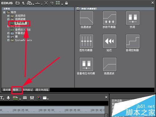Click the add-to-timeline icon in the top toolbar

[x=37, y=3]
